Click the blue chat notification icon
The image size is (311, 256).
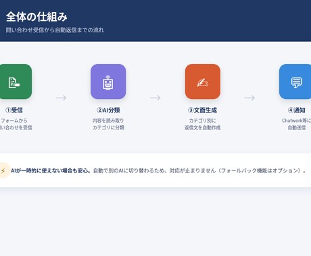tap(295, 82)
